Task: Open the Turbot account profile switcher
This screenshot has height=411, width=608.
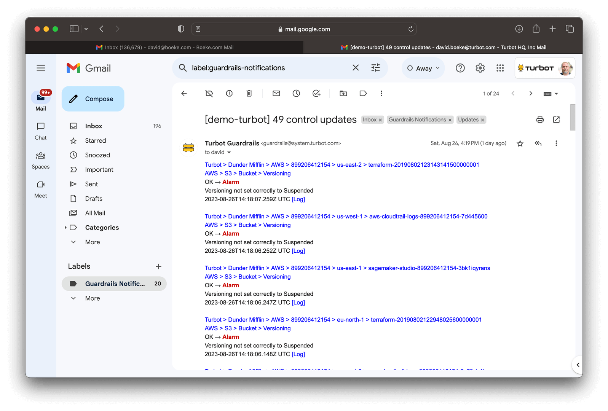Action: (x=545, y=68)
